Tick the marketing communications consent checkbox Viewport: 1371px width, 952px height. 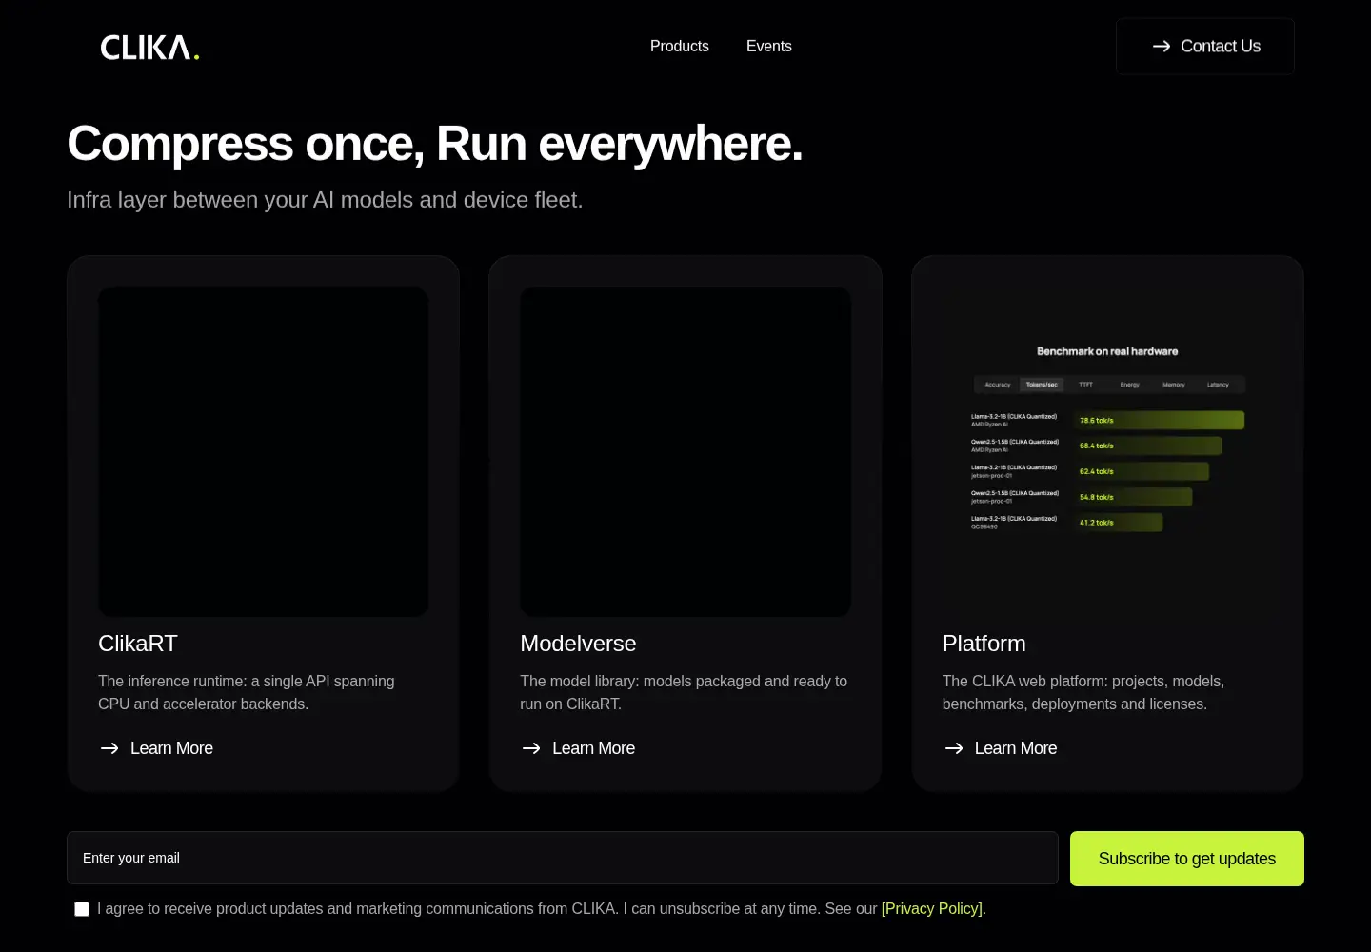82,909
